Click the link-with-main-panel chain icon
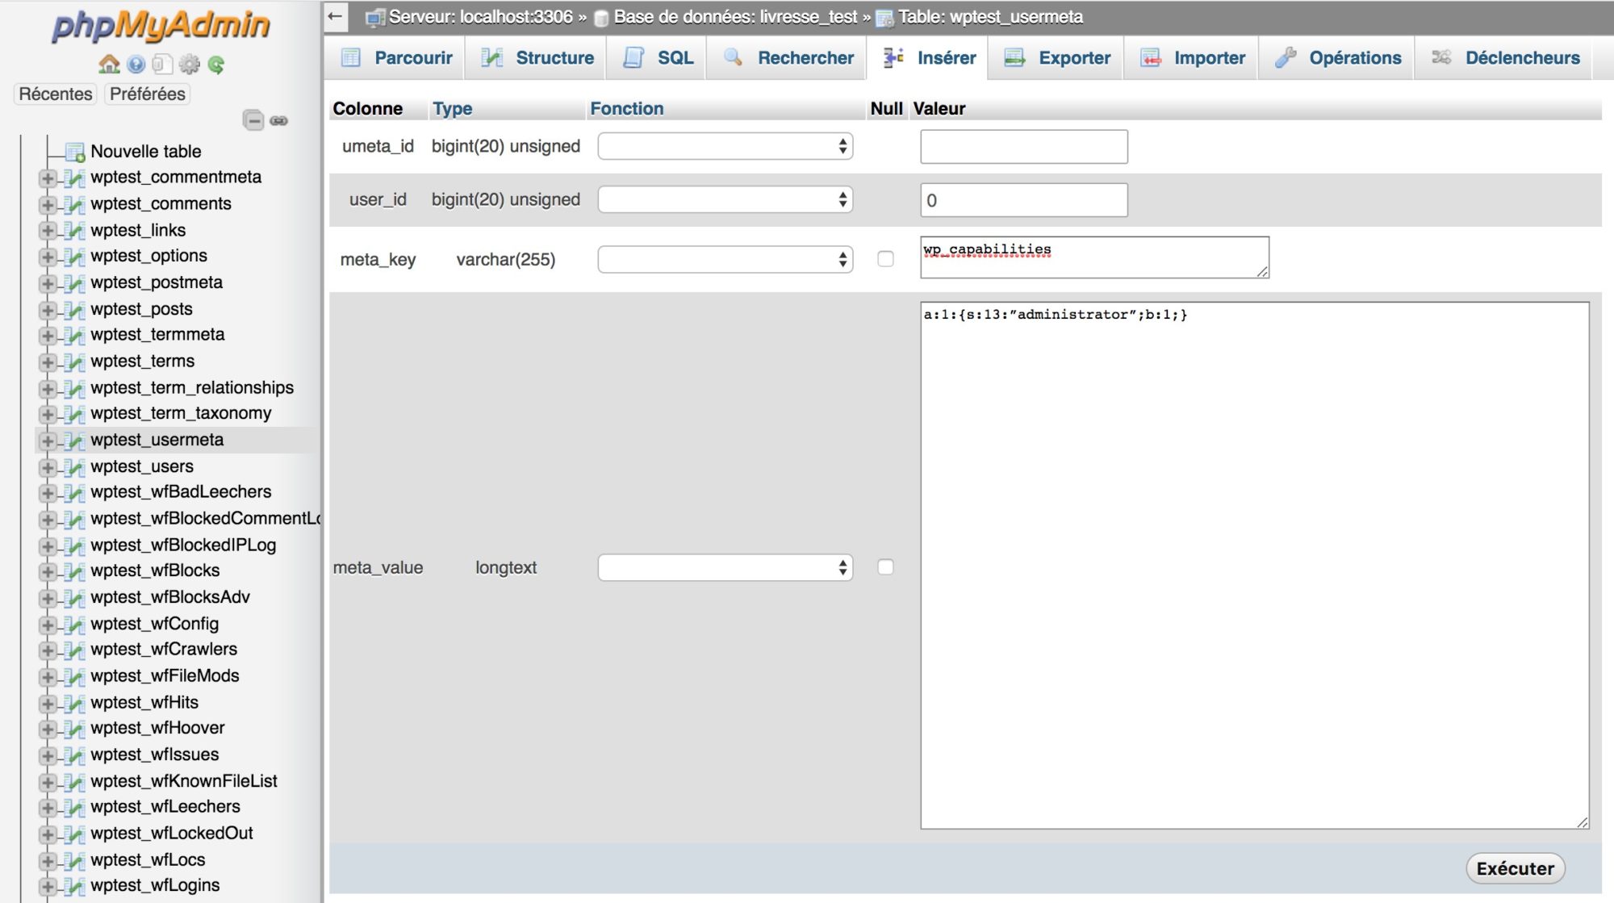This screenshot has height=903, width=1614. point(279,121)
